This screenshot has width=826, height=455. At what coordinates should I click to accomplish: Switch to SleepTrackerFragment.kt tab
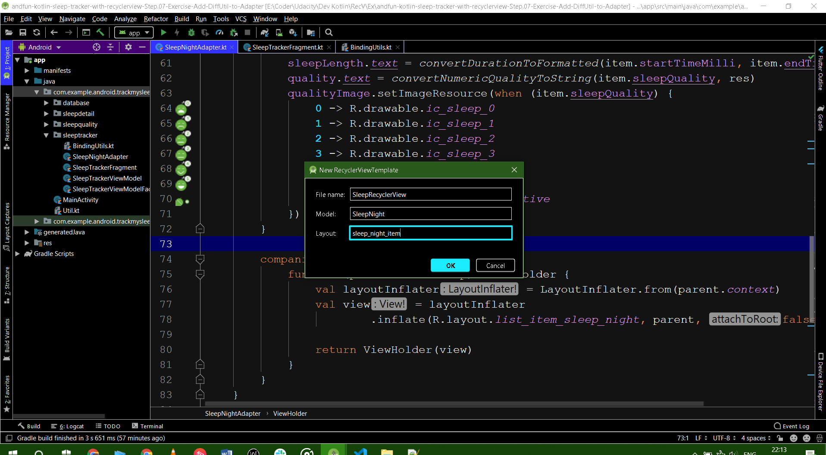point(287,47)
